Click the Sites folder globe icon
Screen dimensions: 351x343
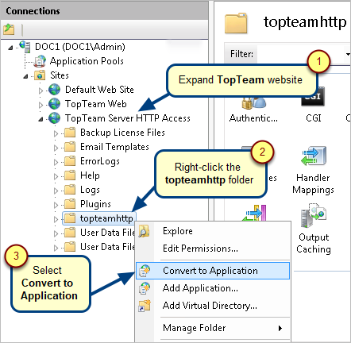[x=40, y=75]
